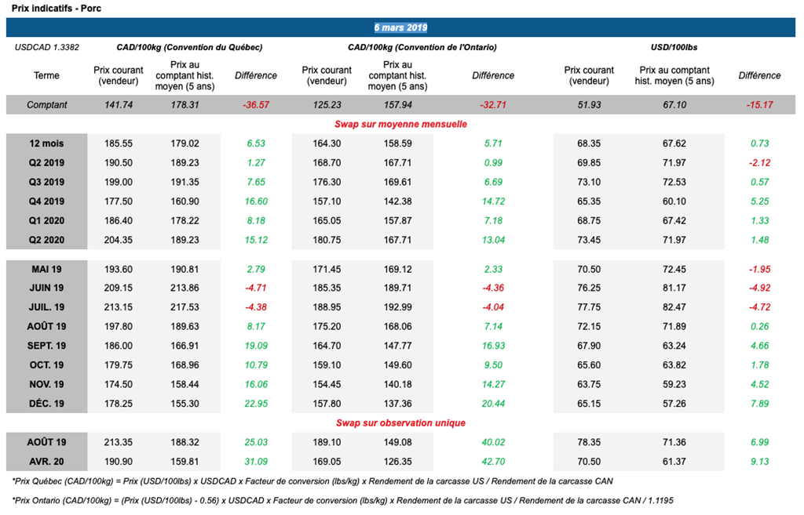This screenshot has height=515, width=804.
Task: Click the "DÉC. 19" row label
Action: [x=46, y=404]
